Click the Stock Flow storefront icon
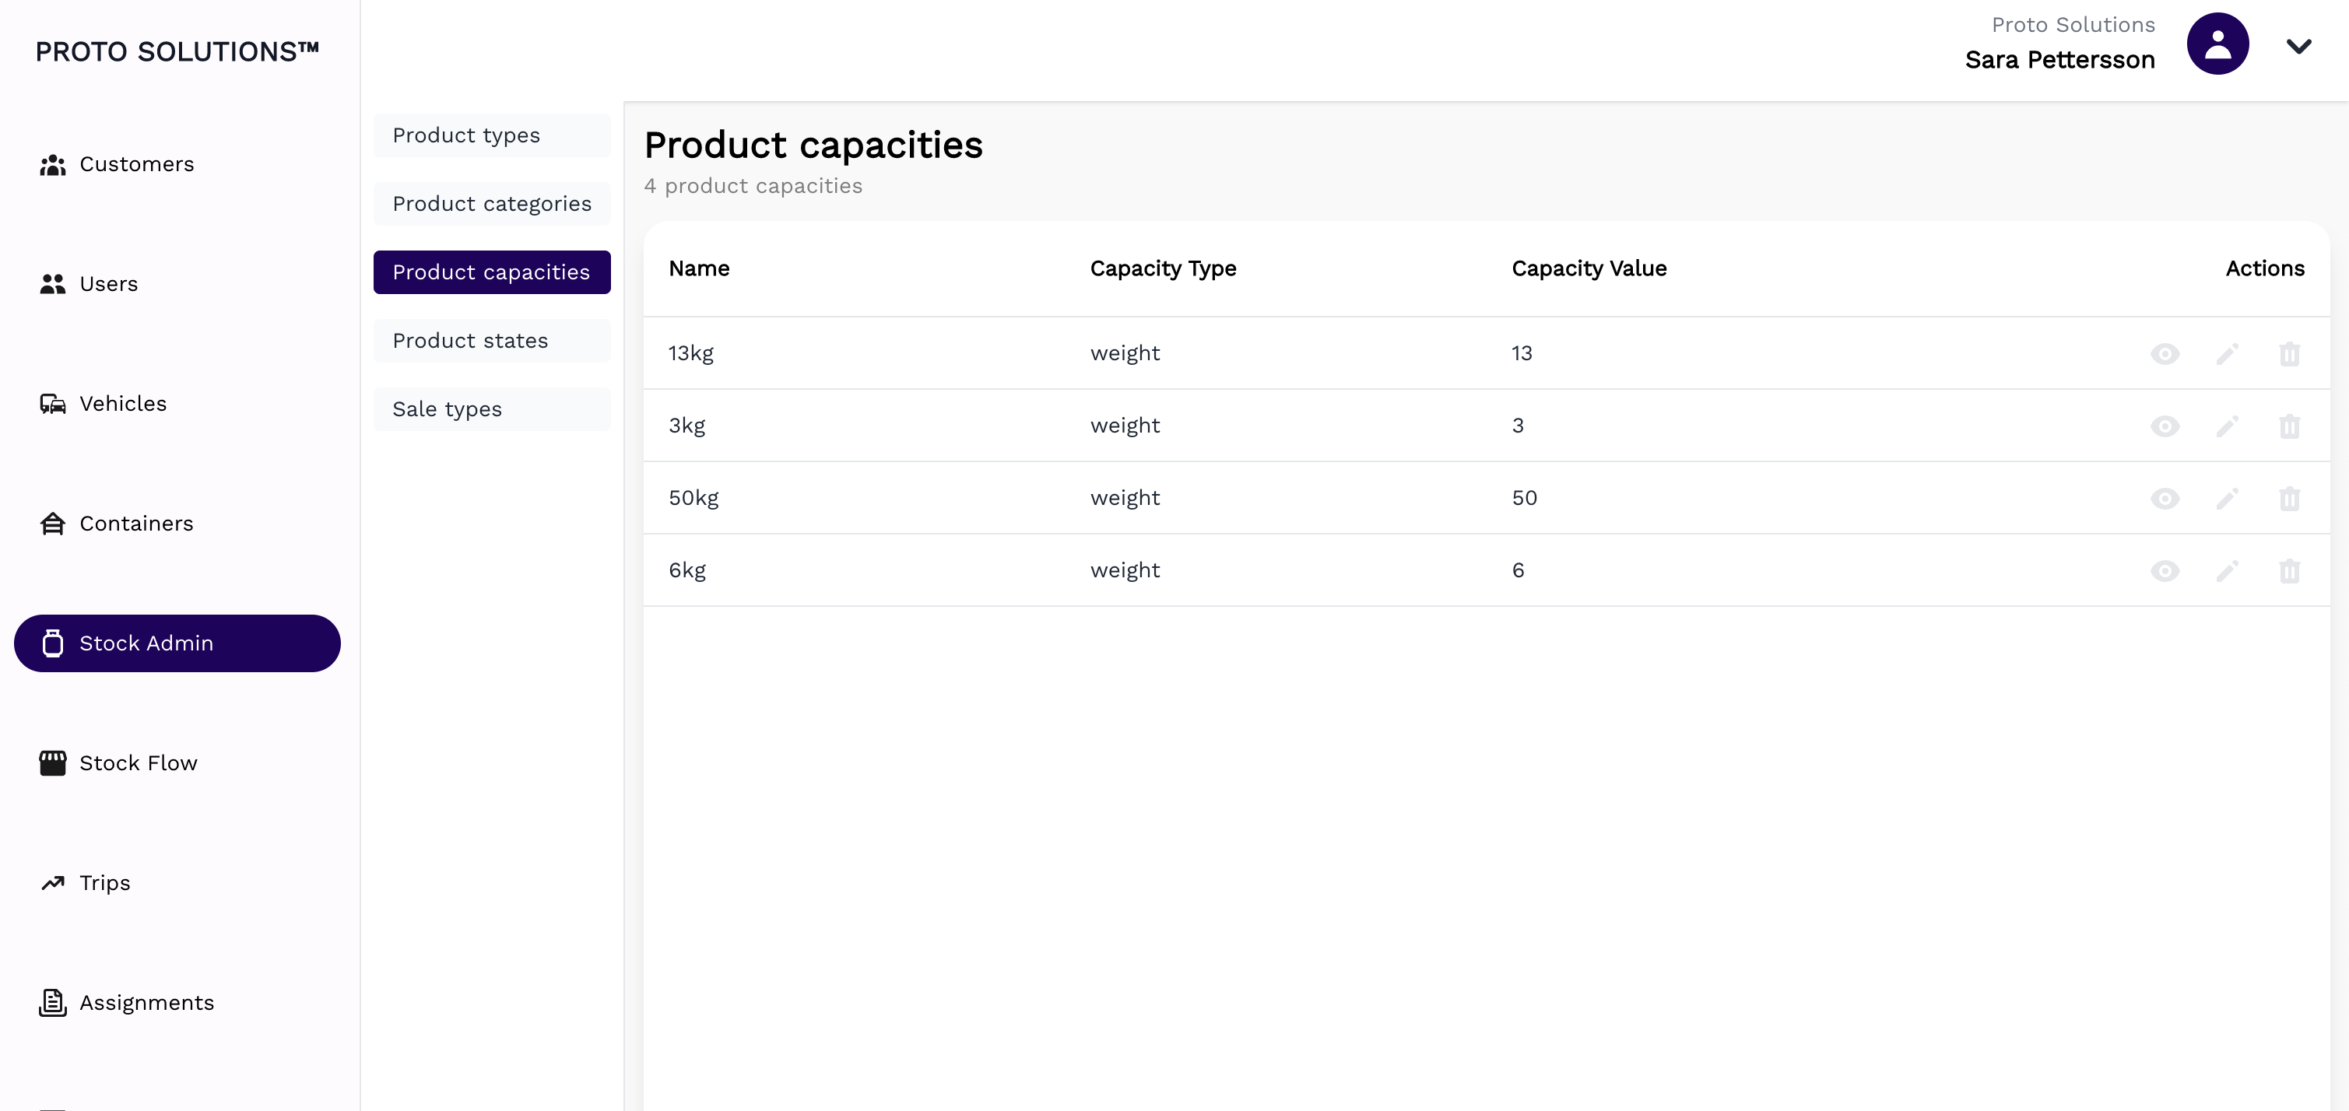2349x1111 pixels. [53, 763]
